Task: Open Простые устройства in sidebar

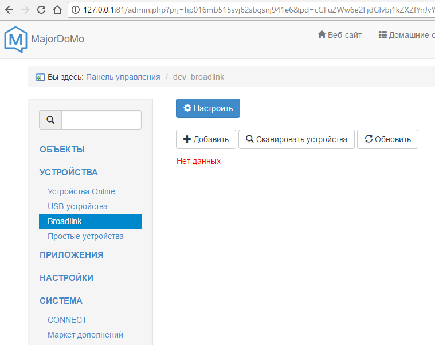Action: pyautogui.click(x=85, y=236)
